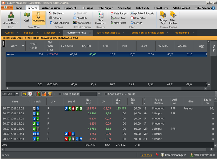This screenshot has height=159, width=217.
Task: Open Filter for Tag
Action: [173, 18]
